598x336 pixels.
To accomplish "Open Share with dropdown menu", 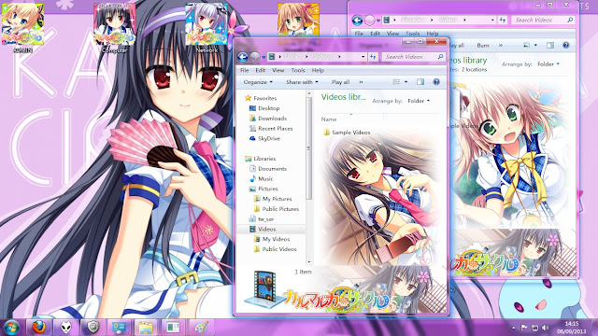I will click(x=302, y=82).
